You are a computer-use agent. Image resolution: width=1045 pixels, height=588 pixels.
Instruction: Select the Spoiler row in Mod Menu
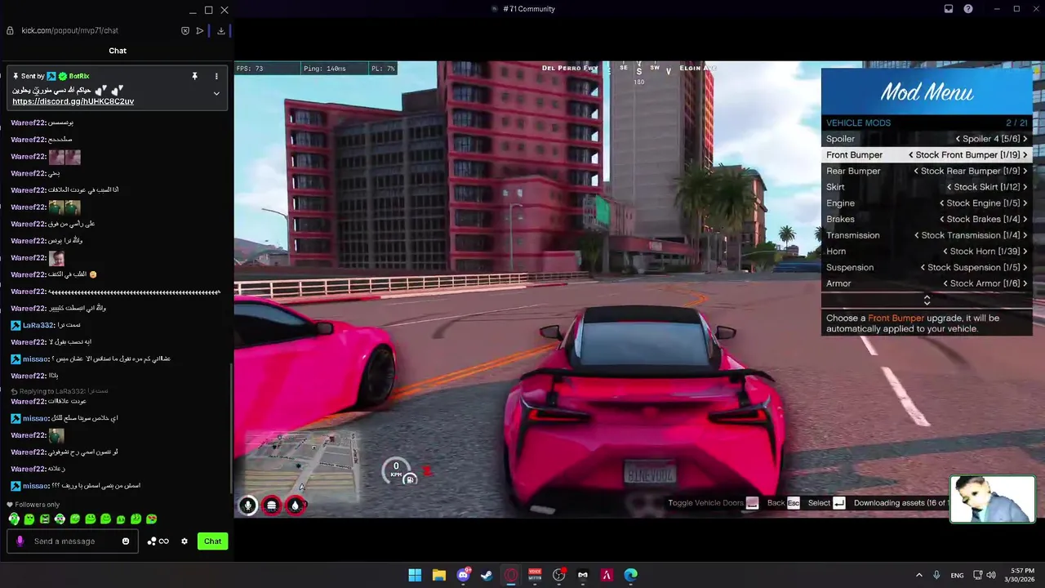point(927,139)
